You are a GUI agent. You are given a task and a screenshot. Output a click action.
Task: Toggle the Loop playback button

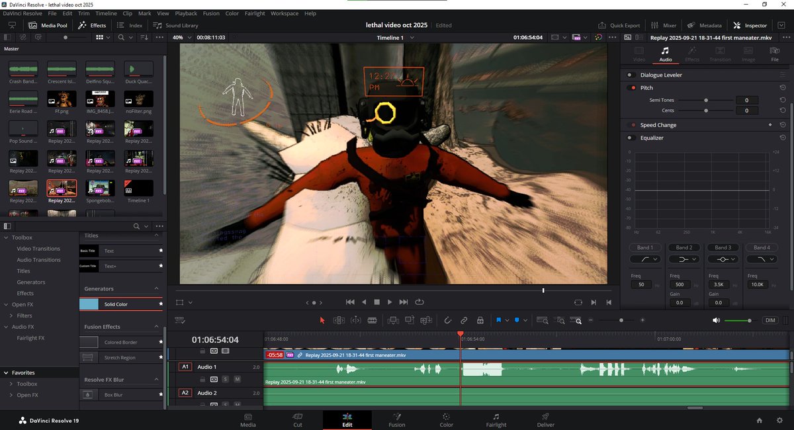coord(419,302)
